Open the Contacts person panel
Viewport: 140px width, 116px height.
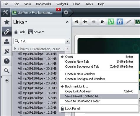click(x=7, y=42)
